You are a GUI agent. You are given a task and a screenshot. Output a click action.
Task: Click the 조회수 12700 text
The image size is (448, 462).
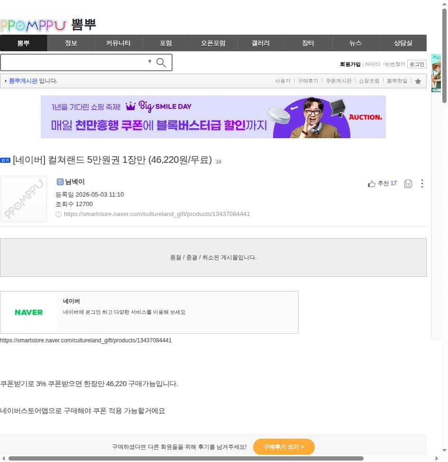(x=74, y=204)
